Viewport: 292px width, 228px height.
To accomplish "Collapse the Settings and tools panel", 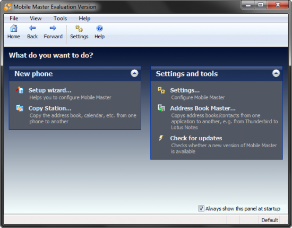I will (276, 73).
